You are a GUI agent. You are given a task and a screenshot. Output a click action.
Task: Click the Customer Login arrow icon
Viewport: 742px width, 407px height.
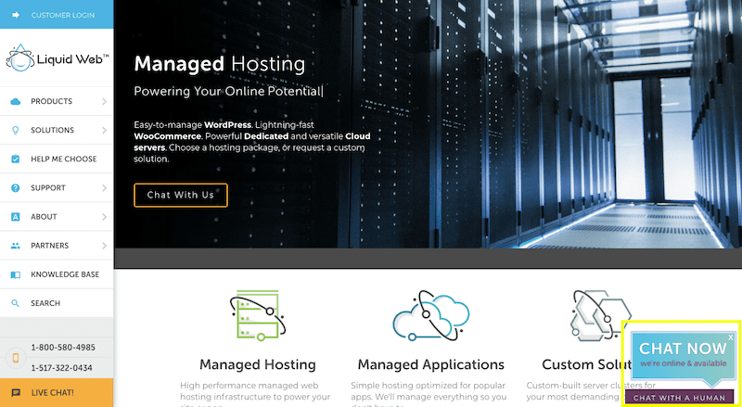(x=16, y=15)
